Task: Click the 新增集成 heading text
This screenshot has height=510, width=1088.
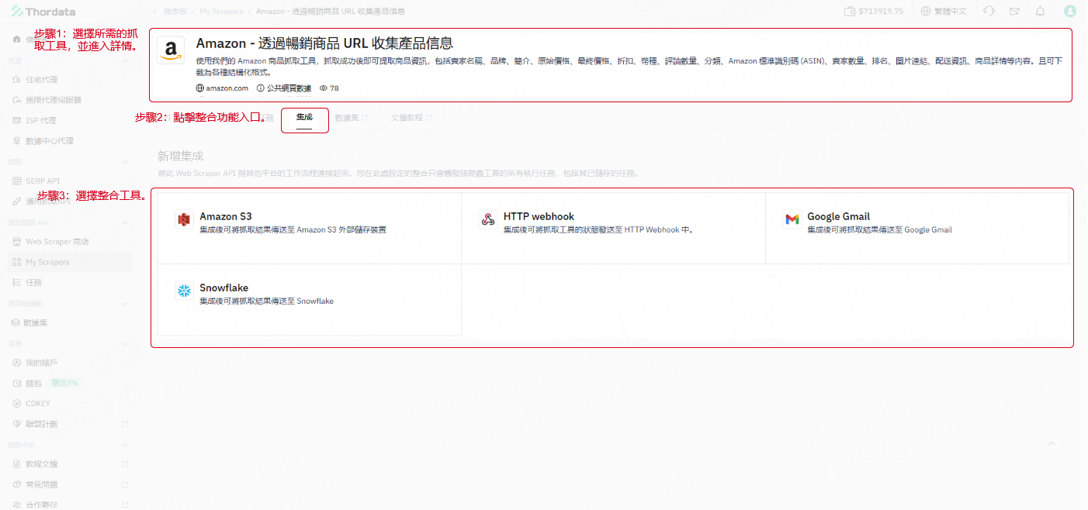Action: (x=180, y=156)
